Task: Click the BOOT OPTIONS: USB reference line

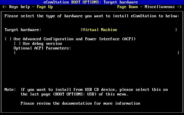Action: 74,94
